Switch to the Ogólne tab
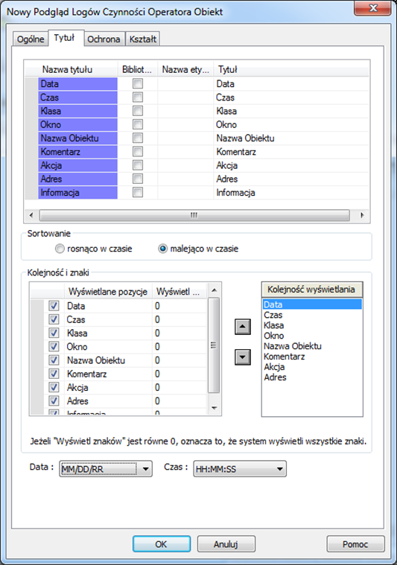This screenshot has width=397, height=565. coord(31,39)
